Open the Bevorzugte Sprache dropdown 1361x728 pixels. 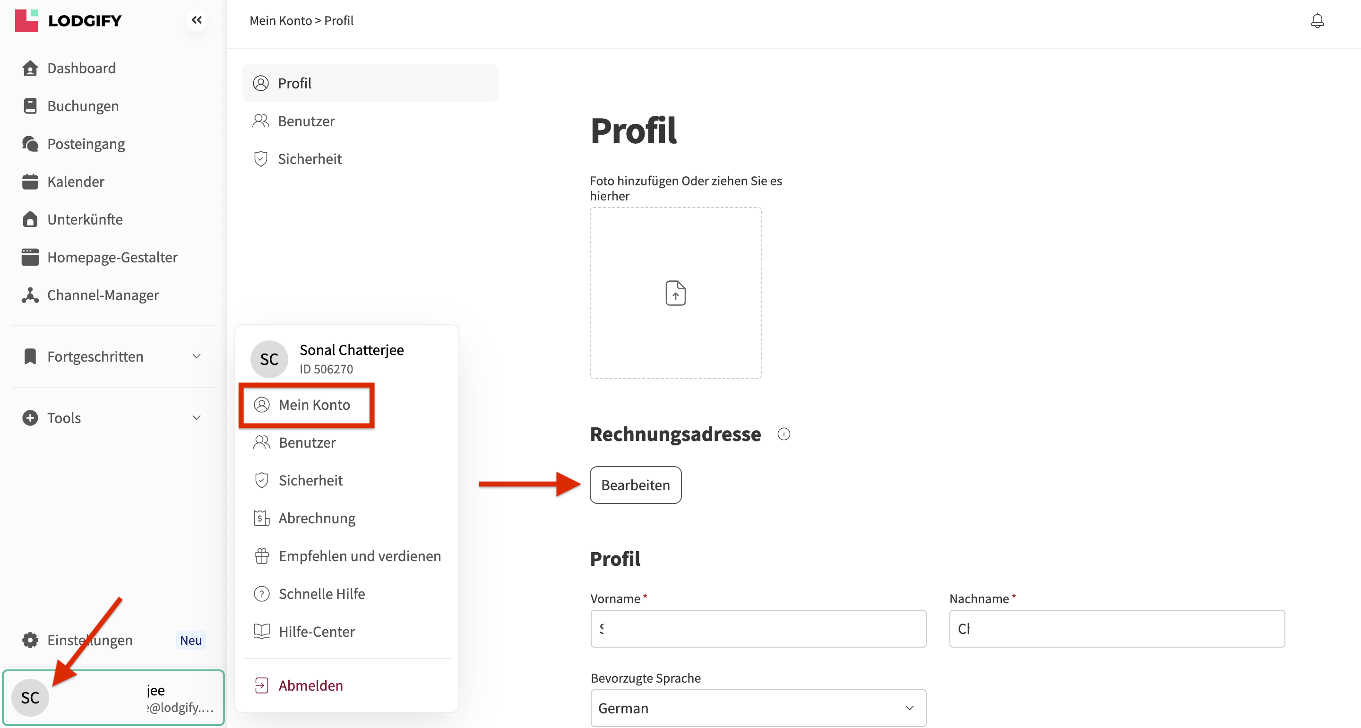point(758,707)
